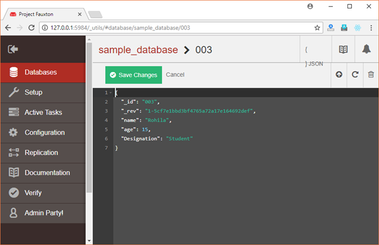Click the Save Changes button
Viewport: 379px width, 245px height.
tap(134, 75)
